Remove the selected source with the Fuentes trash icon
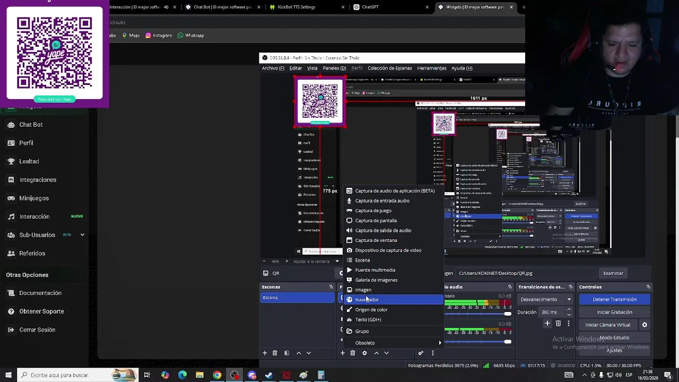Image resolution: width=679 pixels, height=382 pixels. click(x=353, y=353)
